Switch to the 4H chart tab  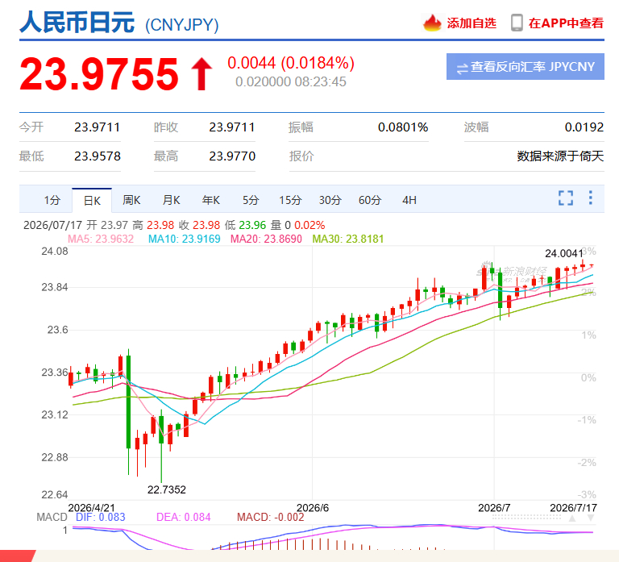(x=409, y=200)
